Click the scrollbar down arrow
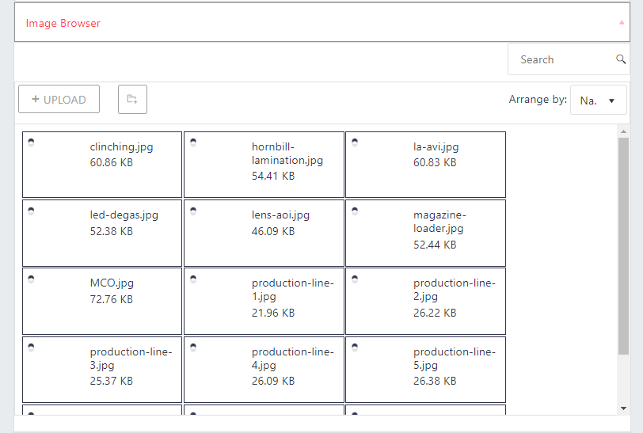Screen dimensions: 643x433 (x=623, y=408)
